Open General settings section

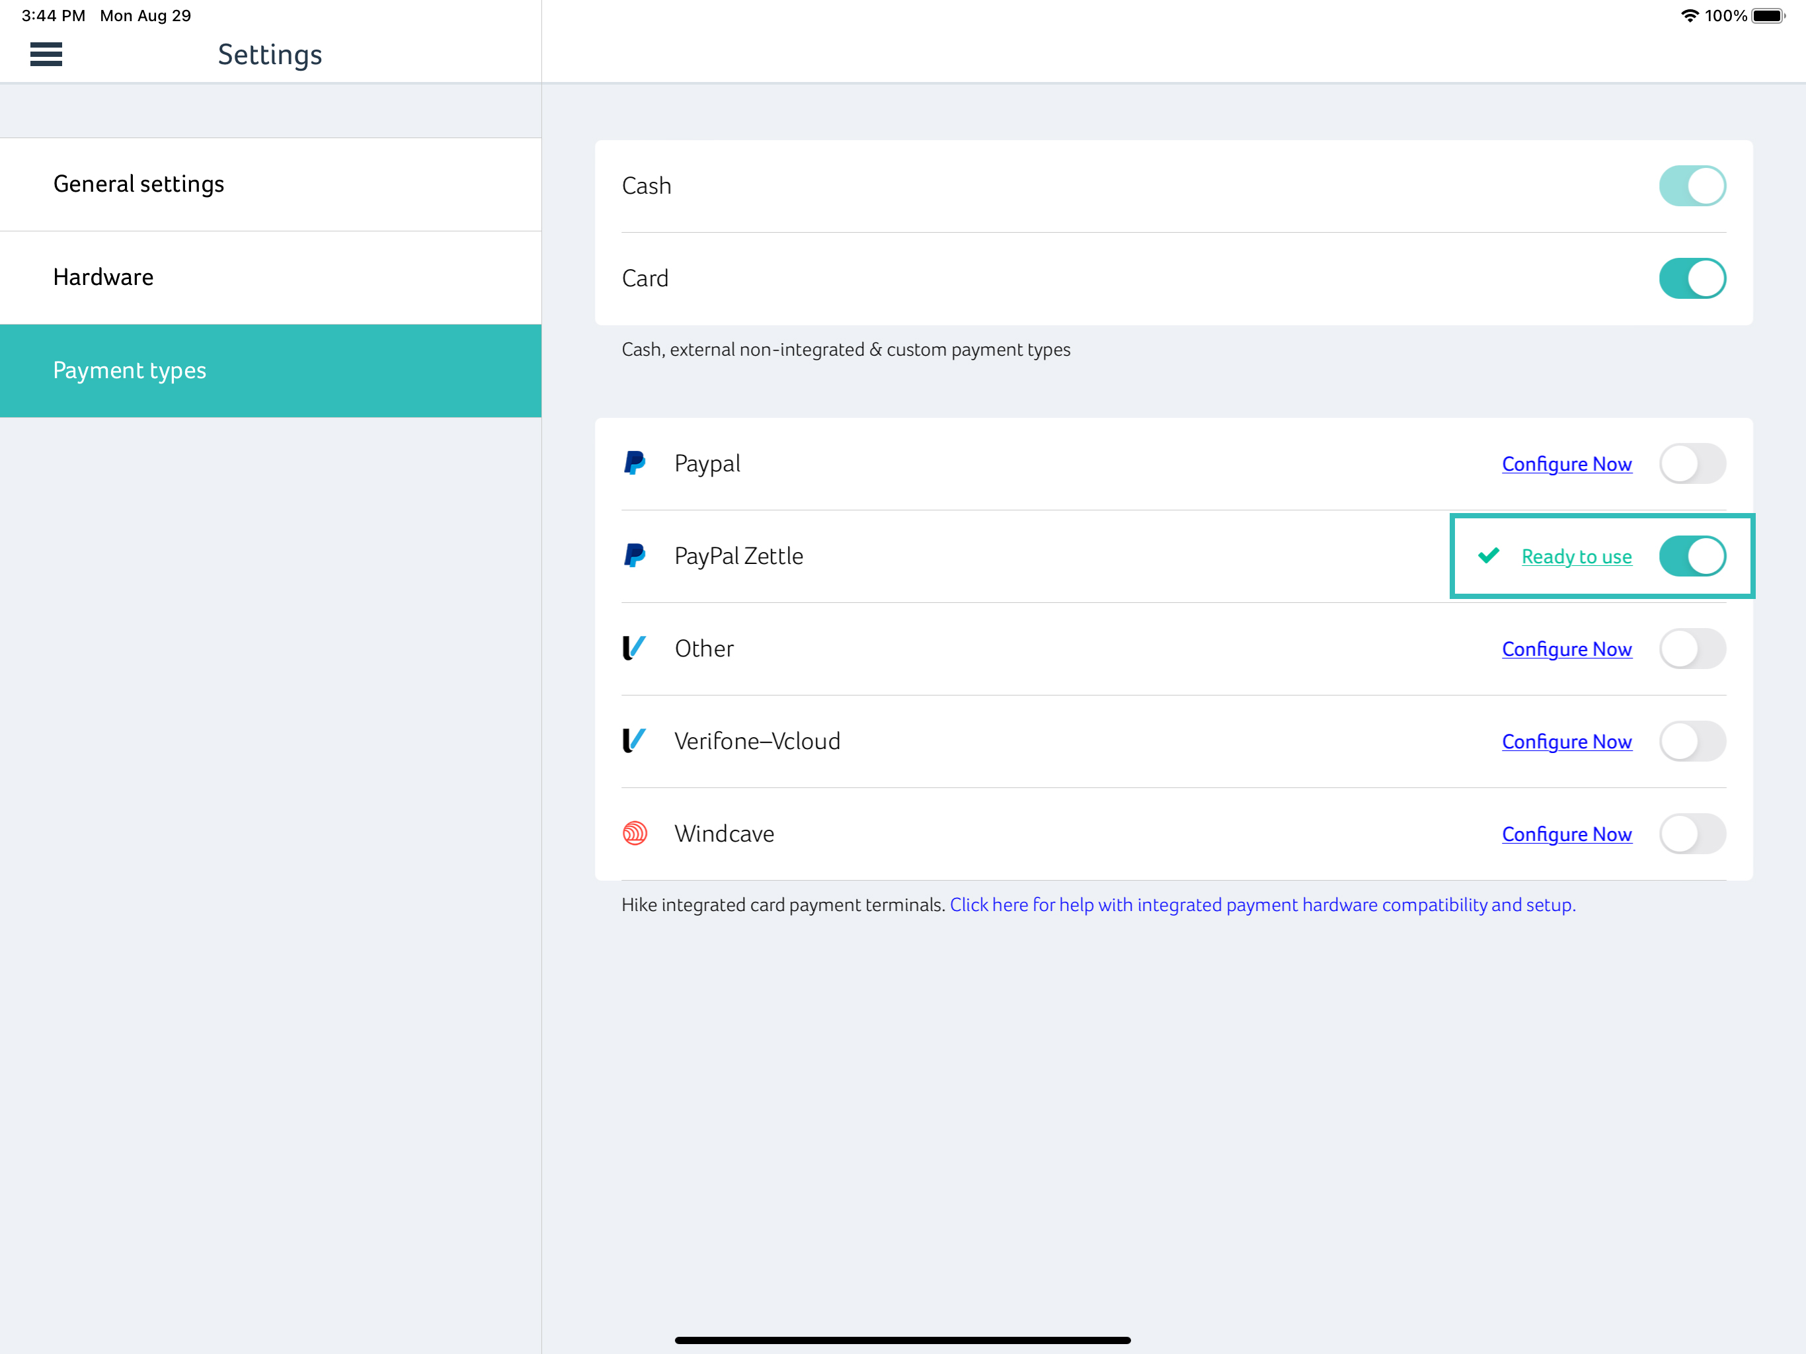coord(270,184)
